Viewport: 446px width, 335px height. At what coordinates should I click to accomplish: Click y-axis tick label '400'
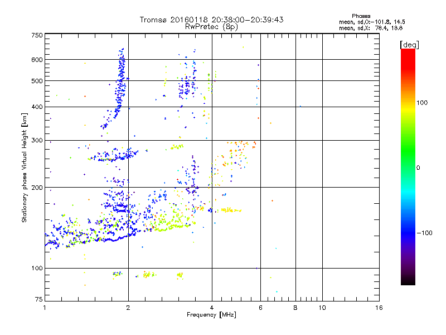pyautogui.click(x=37, y=107)
